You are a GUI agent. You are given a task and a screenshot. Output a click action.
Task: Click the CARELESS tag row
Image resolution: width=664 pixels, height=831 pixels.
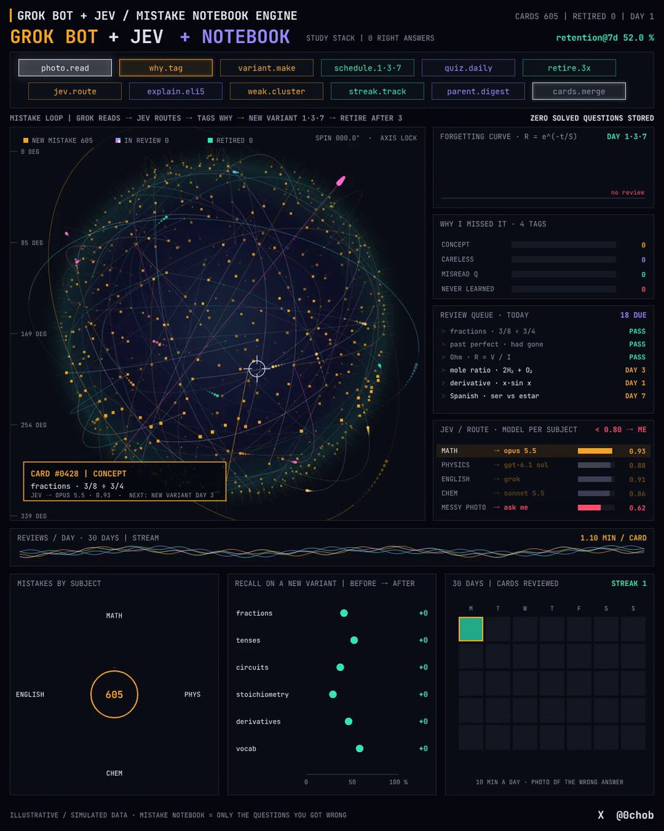(543, 260)
